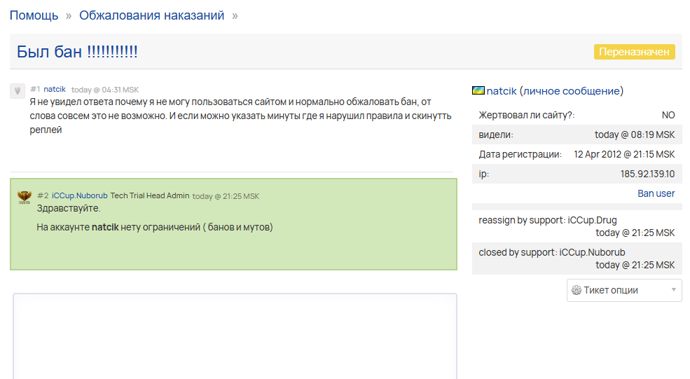The width and height of the screenshot is (690, 379).
Task: Click natcik author name in post #1
Action: point(55,89)
